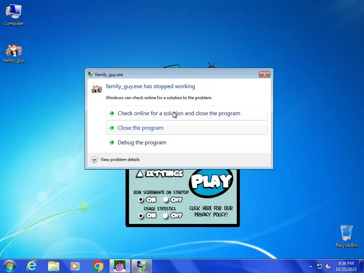This screenshot has width=364, height=273.
Task: Show hidden system tray icons
Action: point(311,266)
